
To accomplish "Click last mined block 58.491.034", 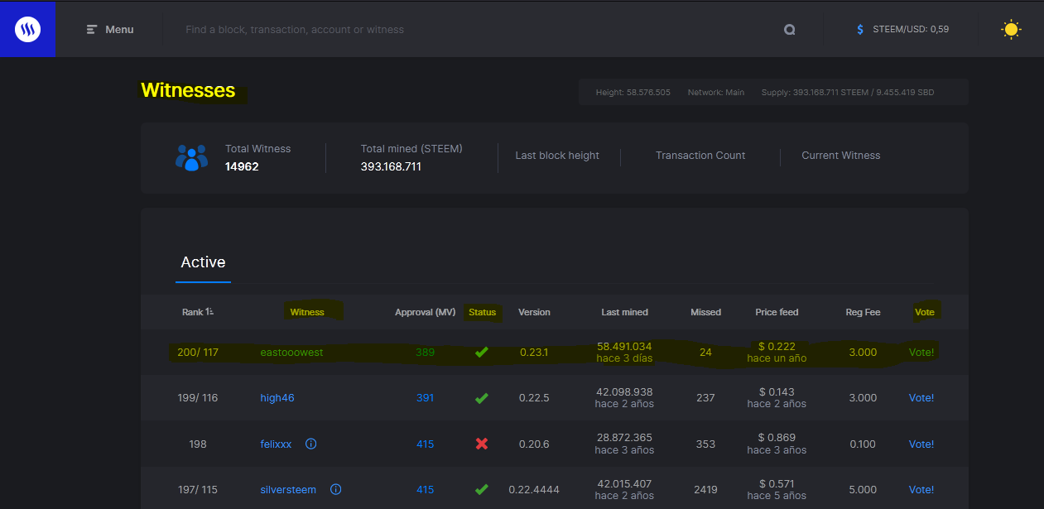I will click(x=624, y=346).
